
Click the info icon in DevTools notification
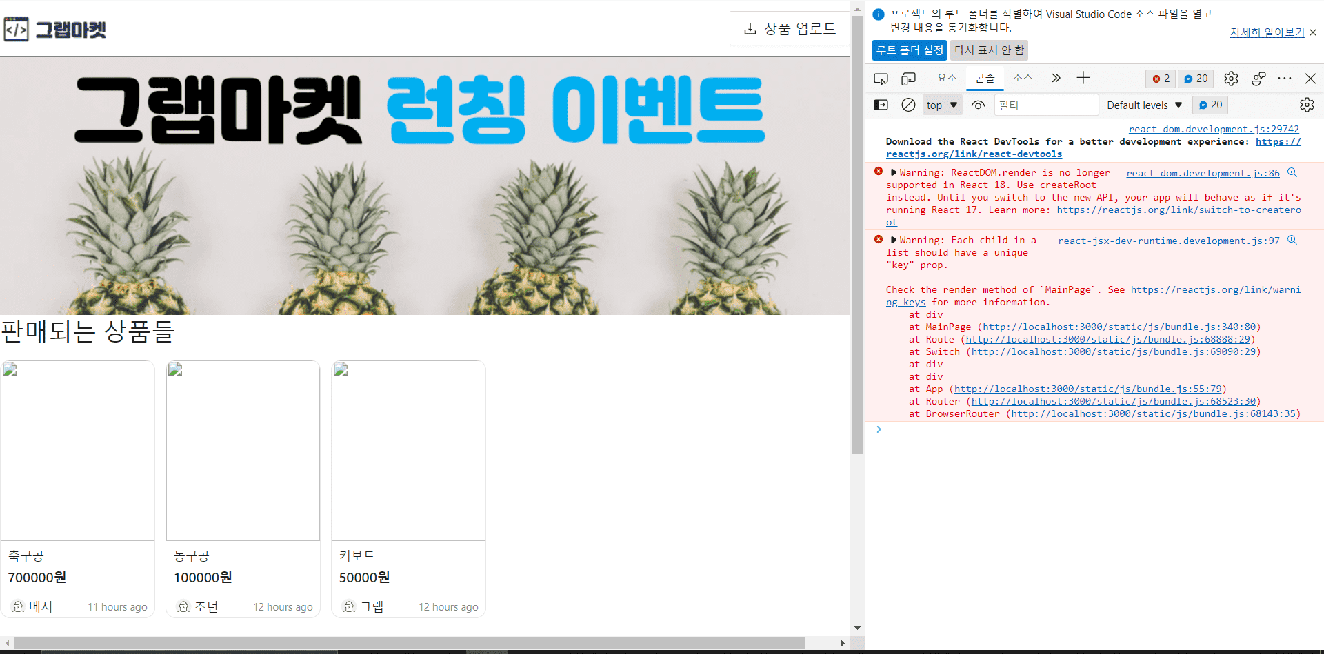pos(879,14)
